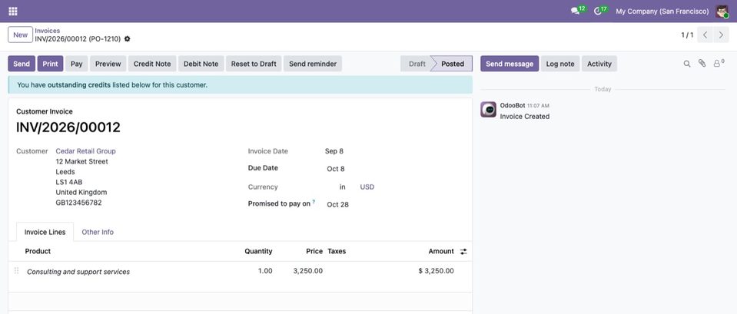
Task: Open the main apps grid menu
Action: (x=13, y=11)
